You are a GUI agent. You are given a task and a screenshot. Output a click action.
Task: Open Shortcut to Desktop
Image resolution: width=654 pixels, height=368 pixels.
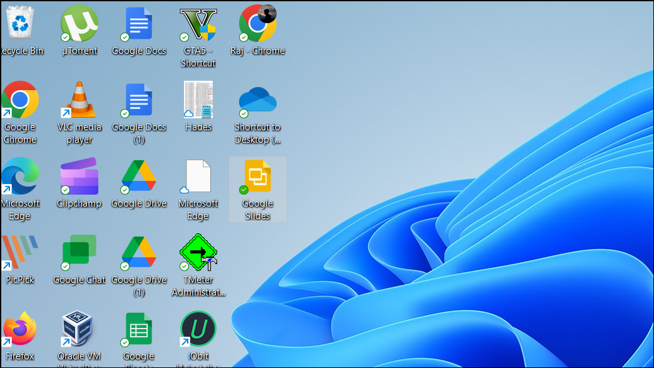[258, 100]
